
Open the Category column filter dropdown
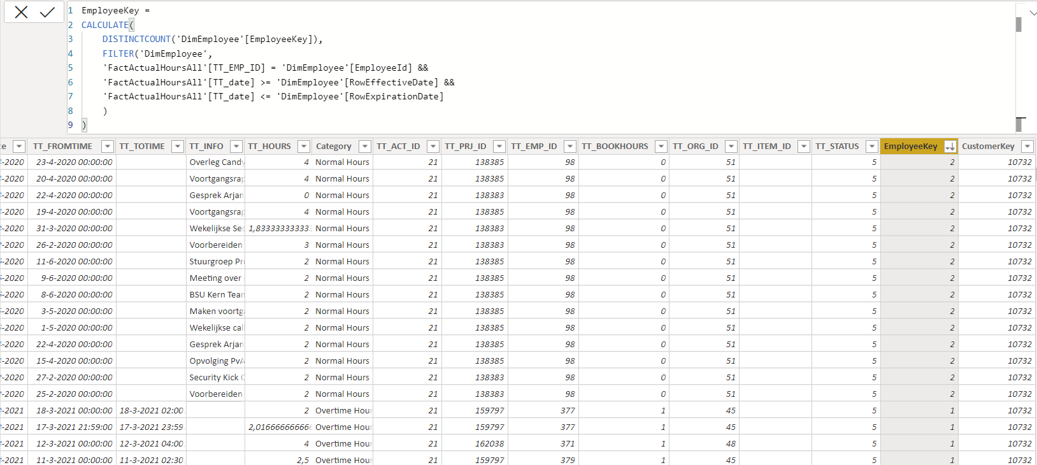click(x=365, y=147)
